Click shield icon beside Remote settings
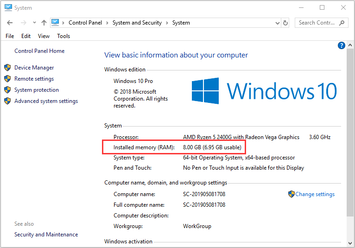The image size is (355, 248). 7,79
